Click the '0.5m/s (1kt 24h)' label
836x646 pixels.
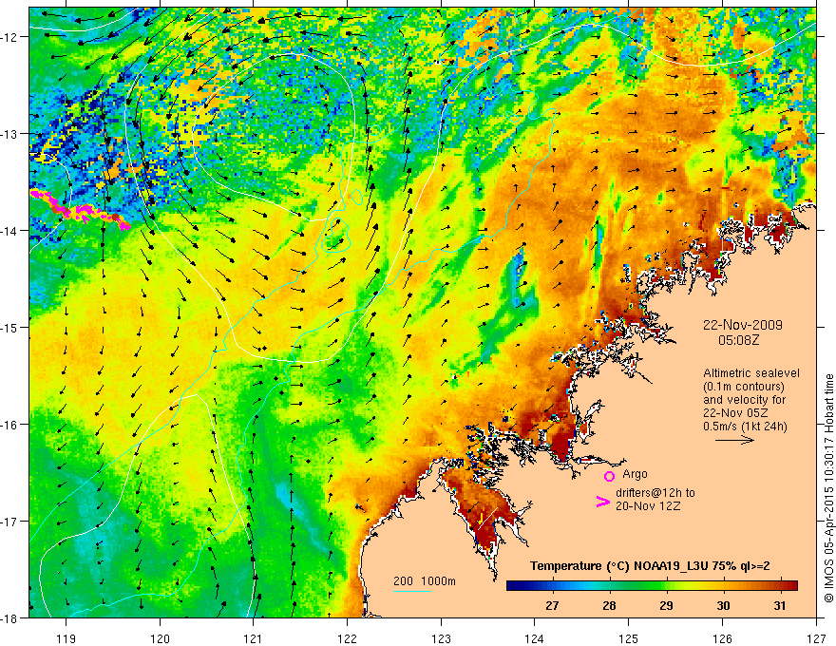(x=745, y=427)
